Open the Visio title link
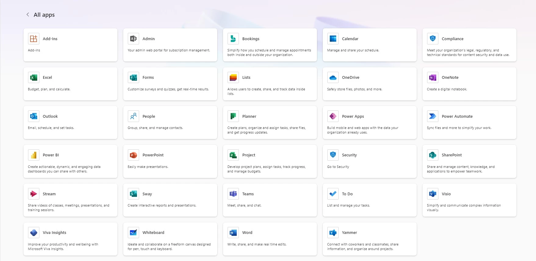Viewport: 536px width, 261px height. 446,194
